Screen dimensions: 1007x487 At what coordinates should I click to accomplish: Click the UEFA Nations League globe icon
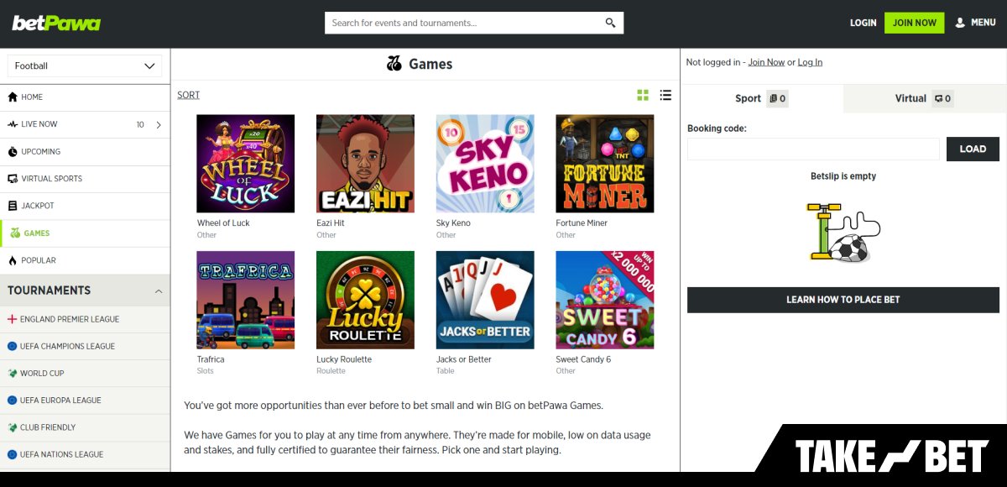click(x=12, y=454)
